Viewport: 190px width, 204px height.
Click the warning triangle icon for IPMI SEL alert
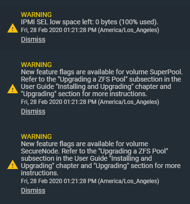pos(13,28)
